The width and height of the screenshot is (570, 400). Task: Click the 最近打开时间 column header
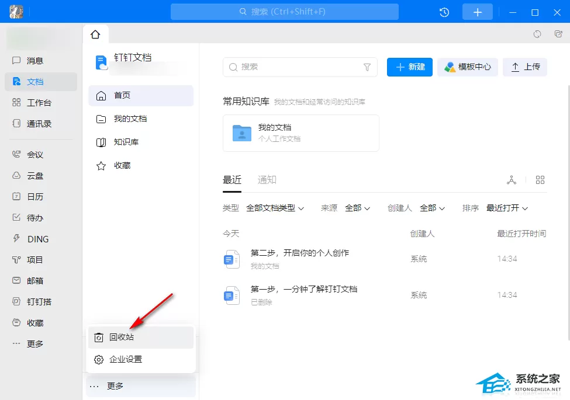coord(521,234)
